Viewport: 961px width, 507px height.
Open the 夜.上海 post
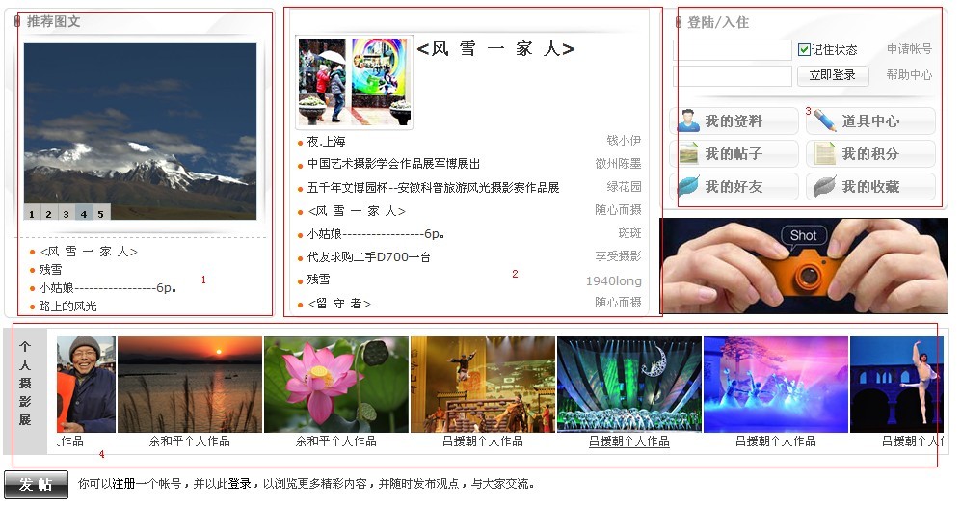pos(326,142)
